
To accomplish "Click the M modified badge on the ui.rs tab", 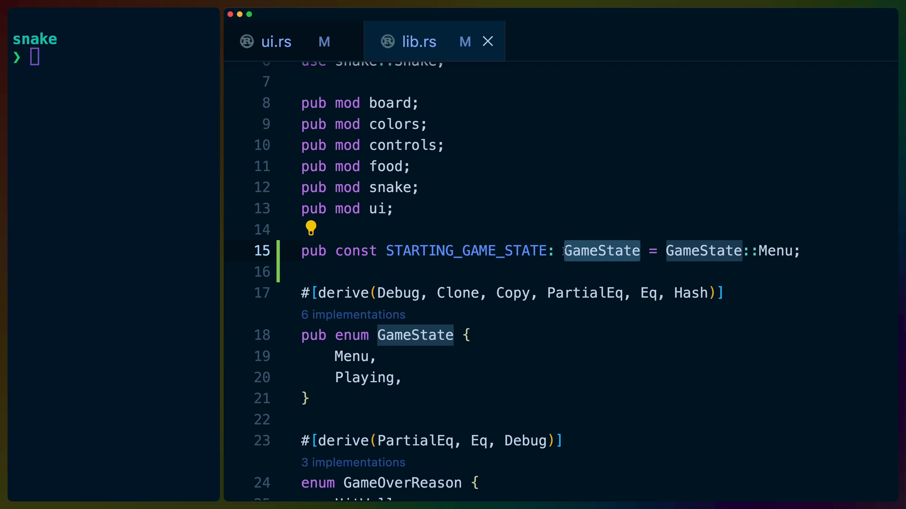I will [324, 42].
